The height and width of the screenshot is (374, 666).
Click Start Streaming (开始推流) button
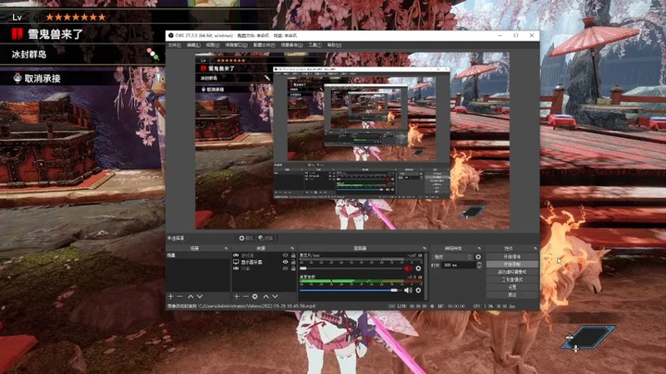click(512, 257)
